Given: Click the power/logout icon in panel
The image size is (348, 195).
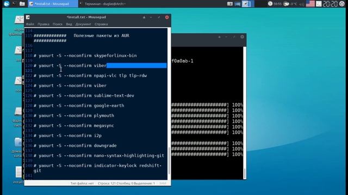Looking at the screenshot, I should point(342,4).
